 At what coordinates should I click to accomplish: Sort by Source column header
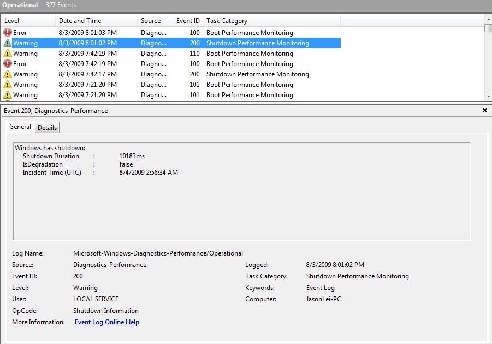point(154,21)
